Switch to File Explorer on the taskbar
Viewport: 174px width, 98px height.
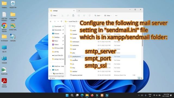coord(87,95)
